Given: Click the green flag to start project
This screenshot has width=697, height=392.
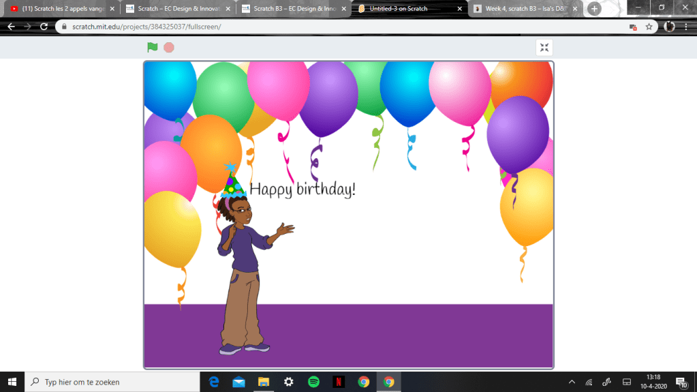Looking at the screenshot, I should (x=153, y=47).
